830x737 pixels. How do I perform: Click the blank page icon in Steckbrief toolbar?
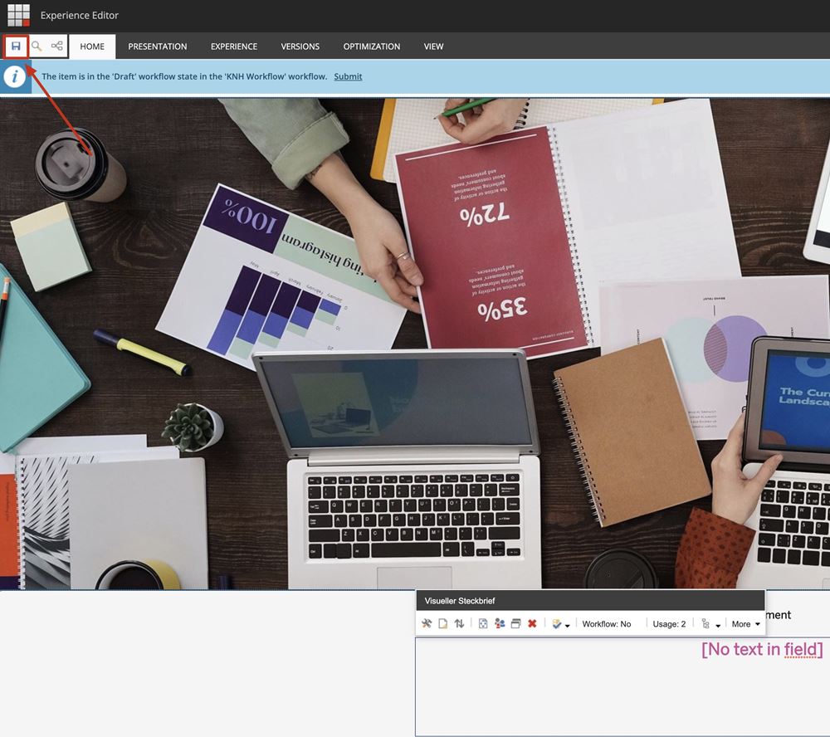coord(443,624)
